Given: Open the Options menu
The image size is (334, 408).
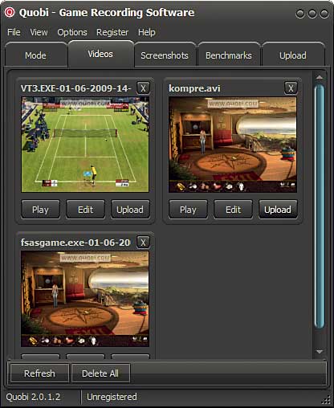Looking at the screenshot, I should [x=72, y=32].
